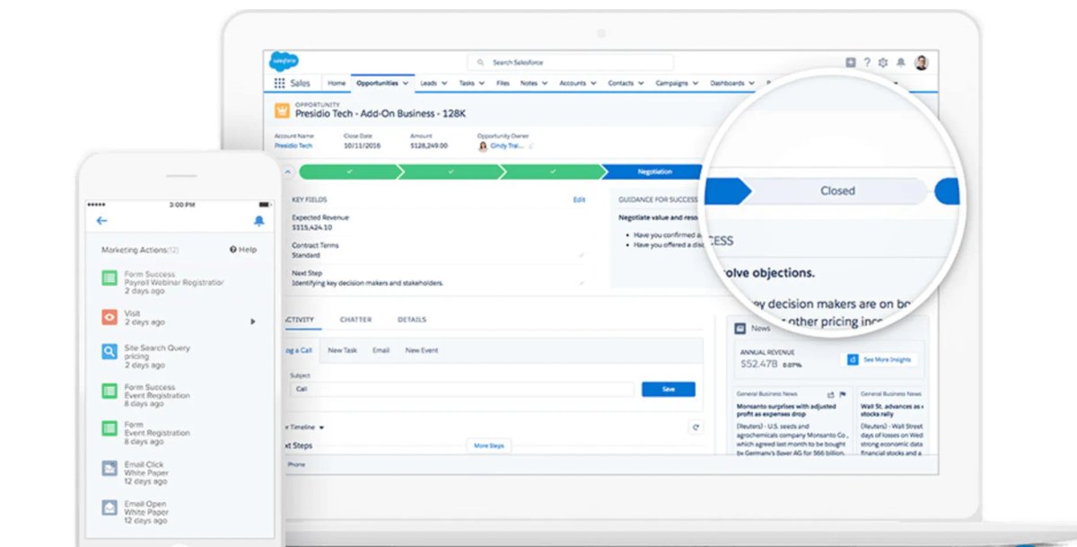The height and width of the screenshot is (547, 1077).
Task: Open the notifications bell in Salesforce header
Action: (900, 62)
